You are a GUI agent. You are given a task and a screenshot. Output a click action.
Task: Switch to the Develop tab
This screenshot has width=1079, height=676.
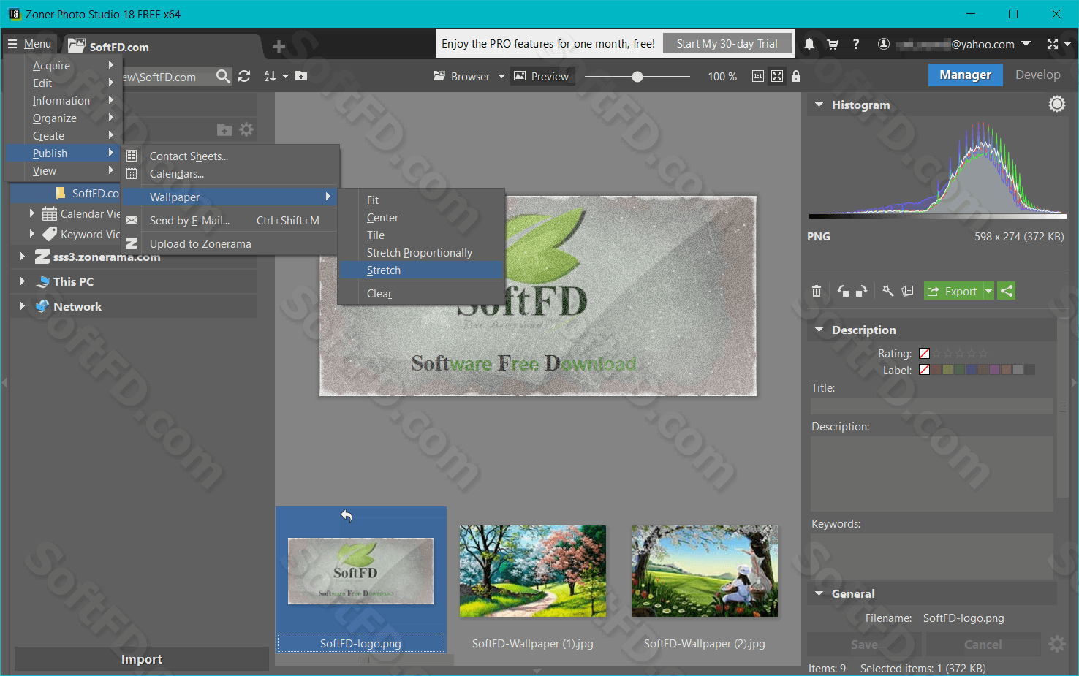tap(1037, 75)
